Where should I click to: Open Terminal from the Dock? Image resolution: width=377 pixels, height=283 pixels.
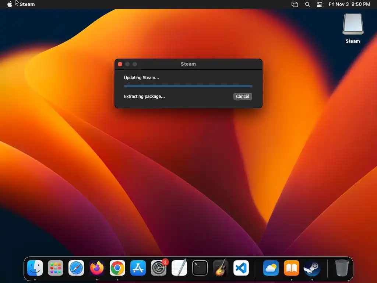(x=200, y=268)
